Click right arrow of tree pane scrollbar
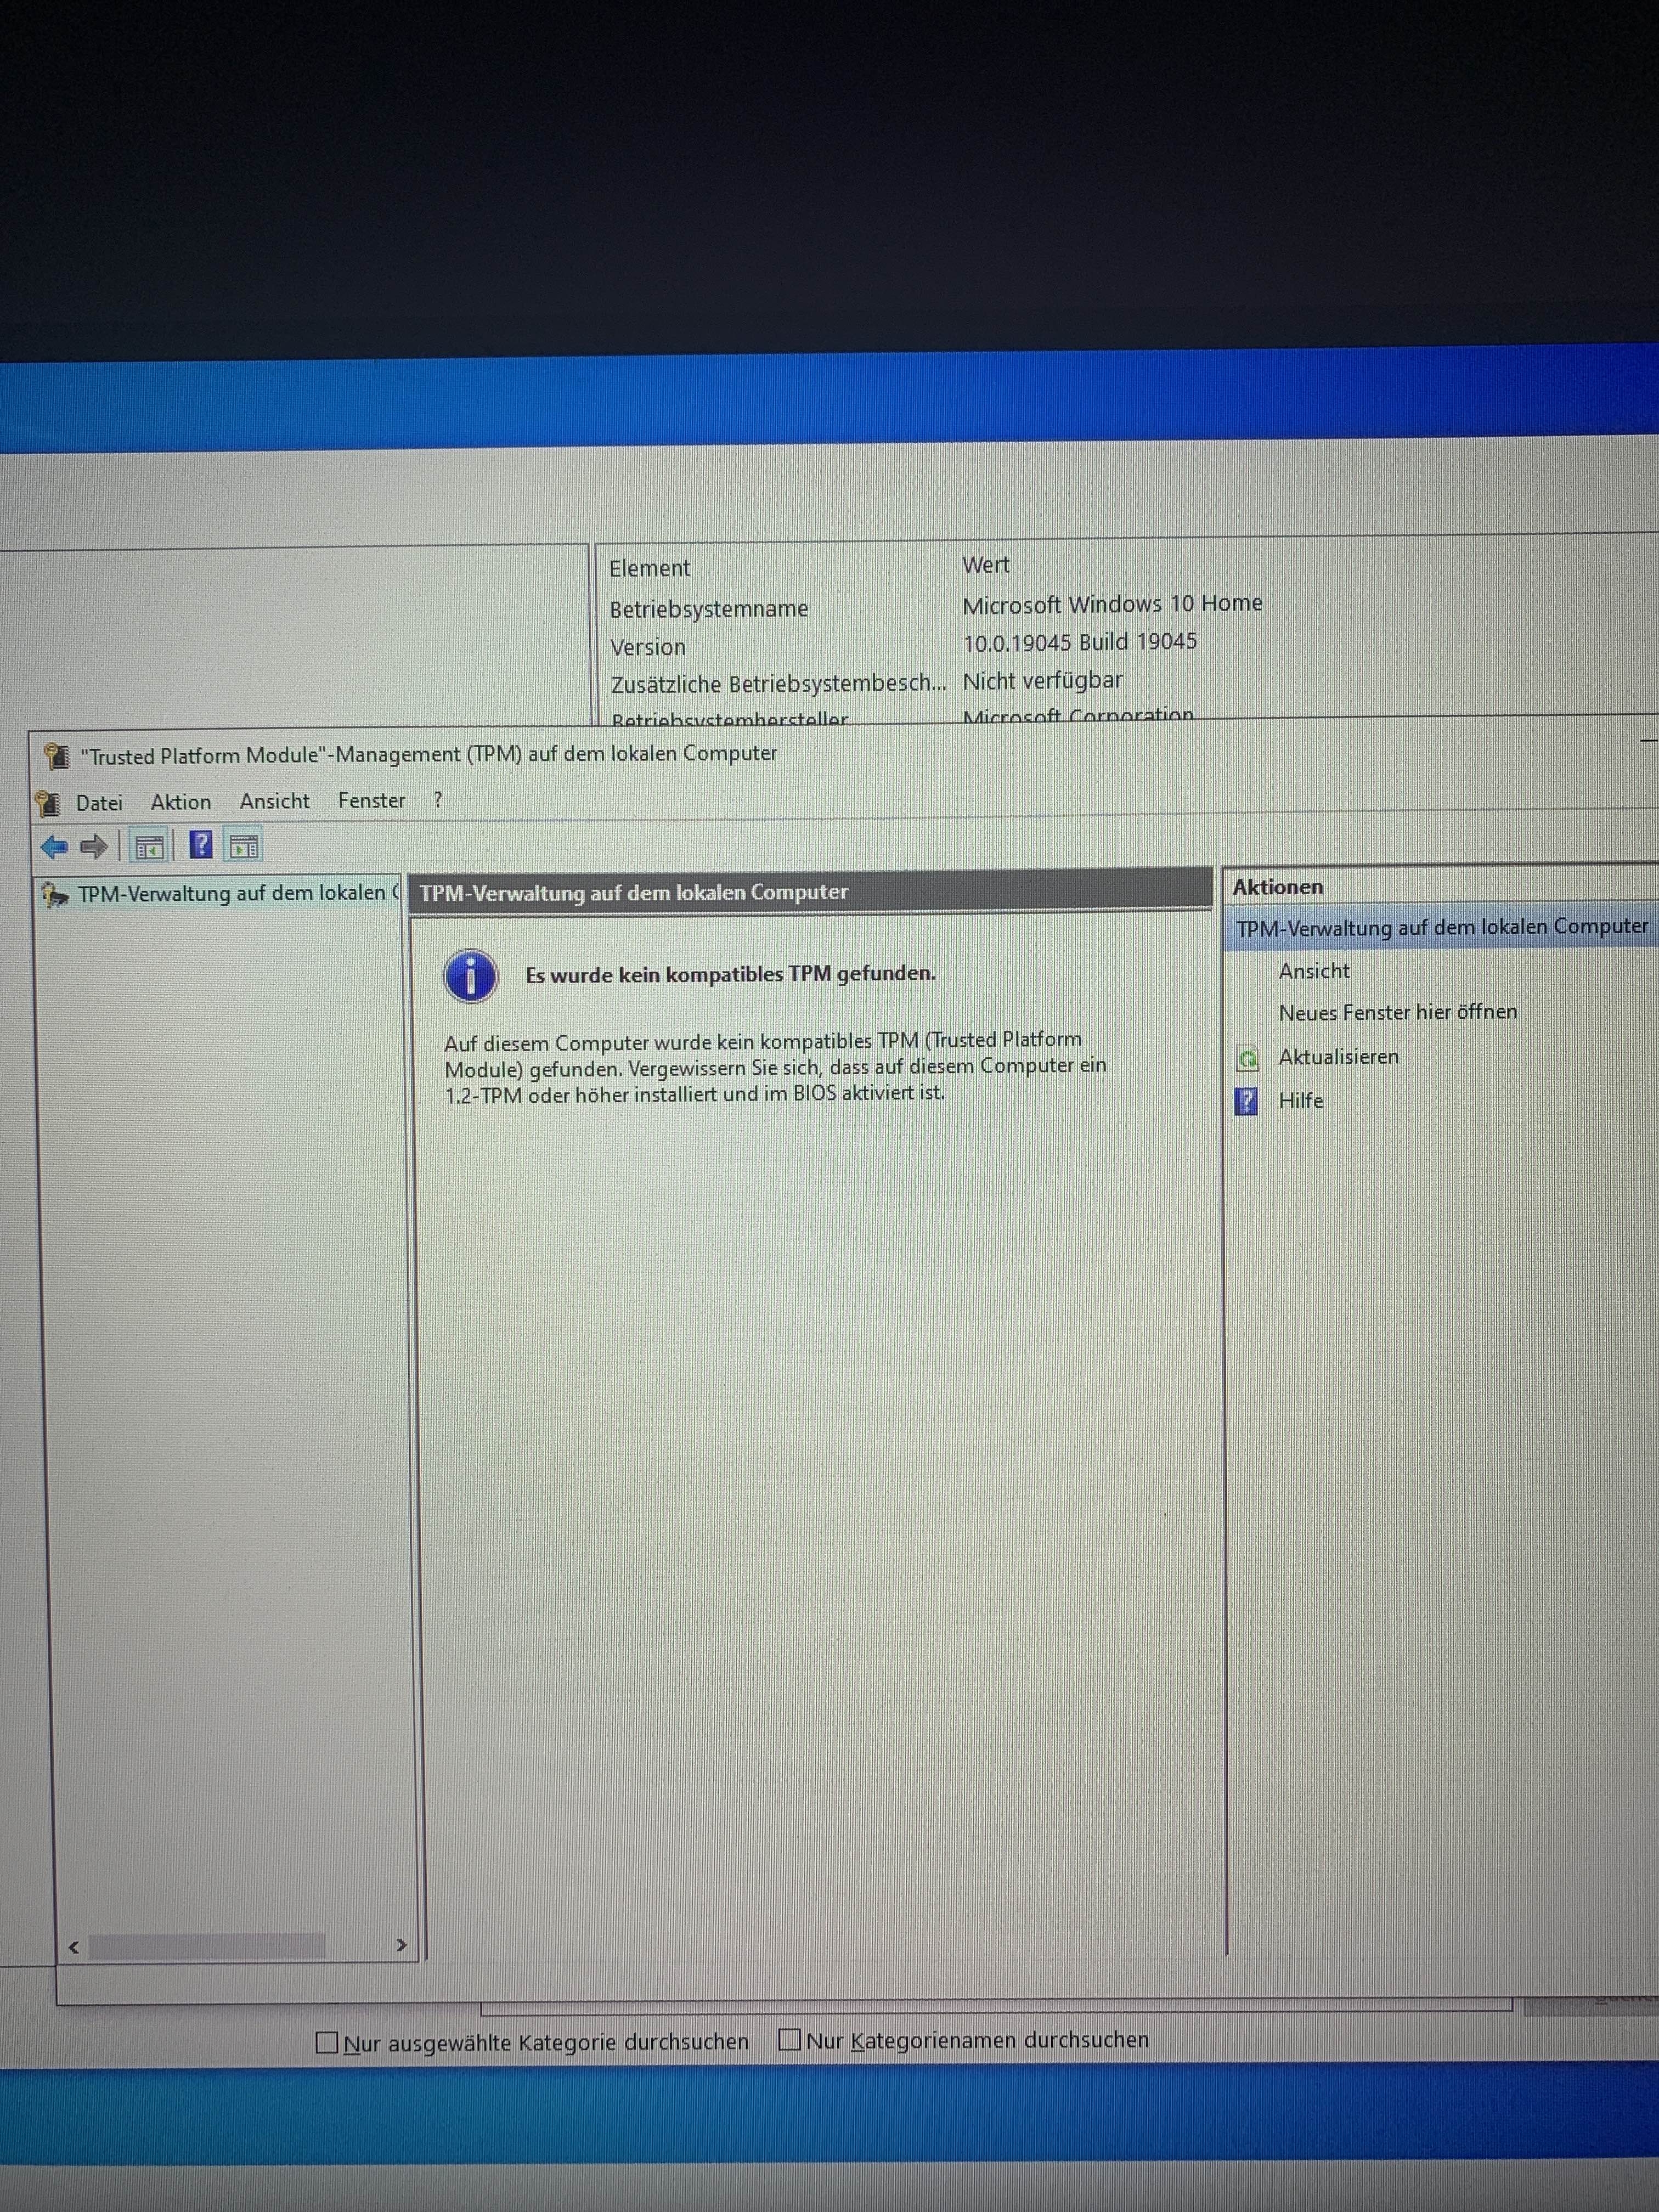The height and width of the screenshot is (2212, 1659). point(401,1945)
